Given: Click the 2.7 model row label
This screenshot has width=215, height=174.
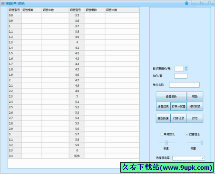Looking at the screenshot, I should (x=15, y=118).
